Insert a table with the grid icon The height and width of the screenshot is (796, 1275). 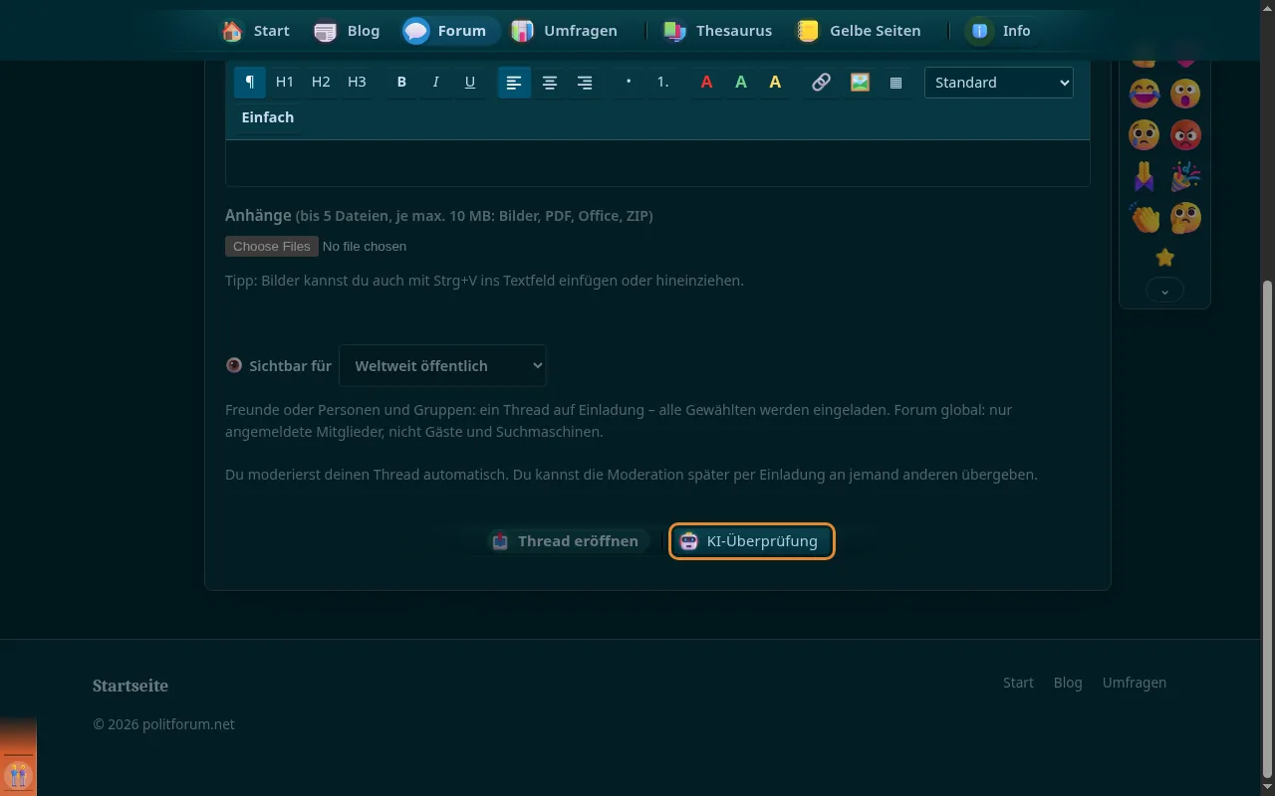coord(895,83)
